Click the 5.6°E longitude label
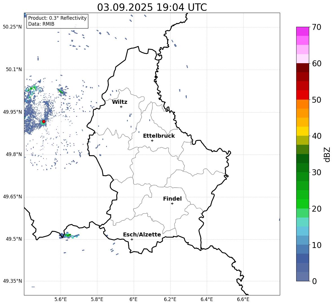The width and height of the screenshot is (334, 305). click(x=60, y=299)
